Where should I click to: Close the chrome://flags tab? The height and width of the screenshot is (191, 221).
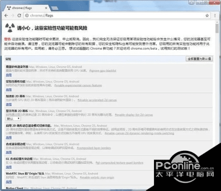click(46, 8)
